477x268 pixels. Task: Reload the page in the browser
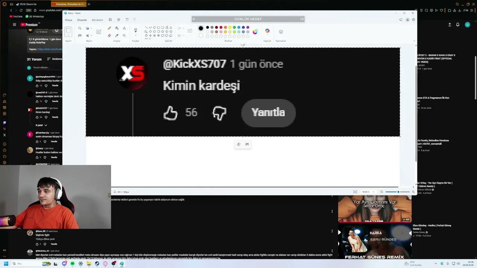(21, 10)
